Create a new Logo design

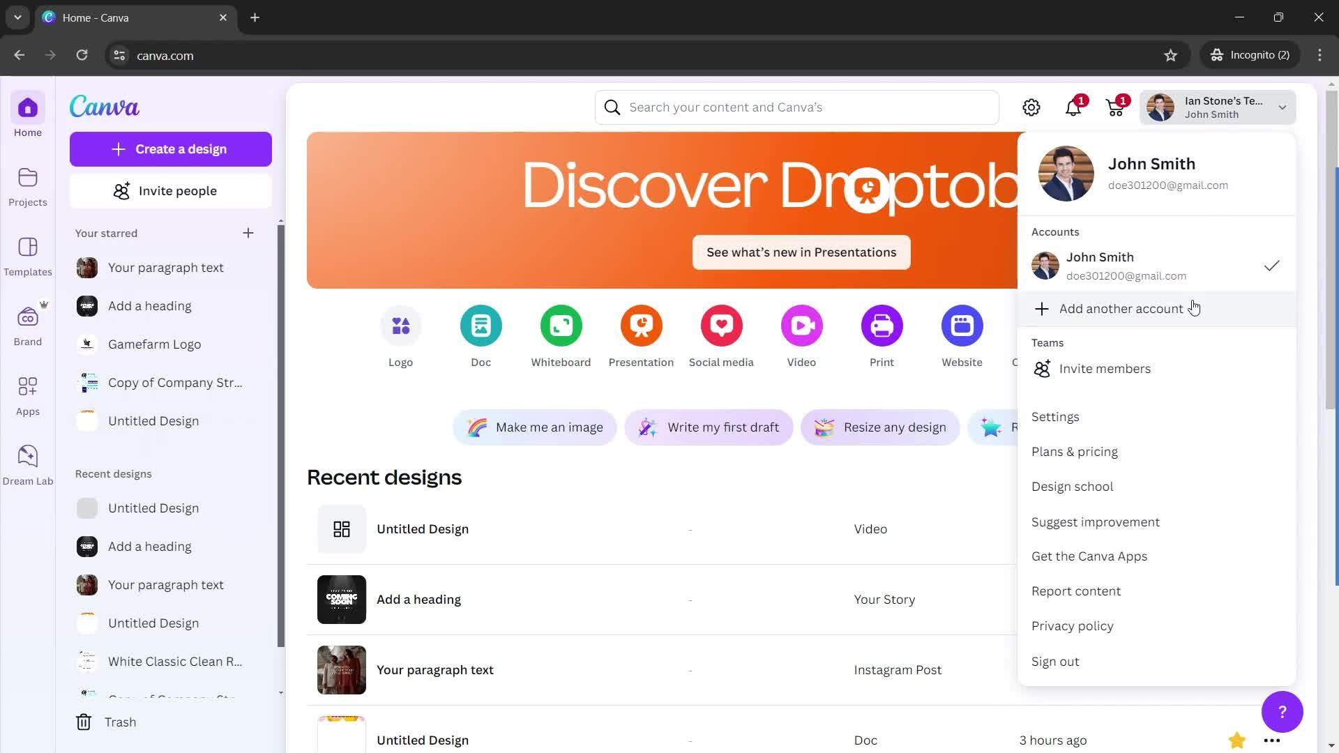(x=401, y=337)
